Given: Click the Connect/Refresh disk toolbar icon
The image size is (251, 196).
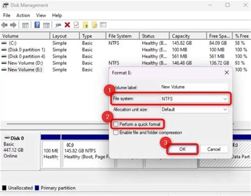Looking at the screenshot, I should (x=58, y=25).
